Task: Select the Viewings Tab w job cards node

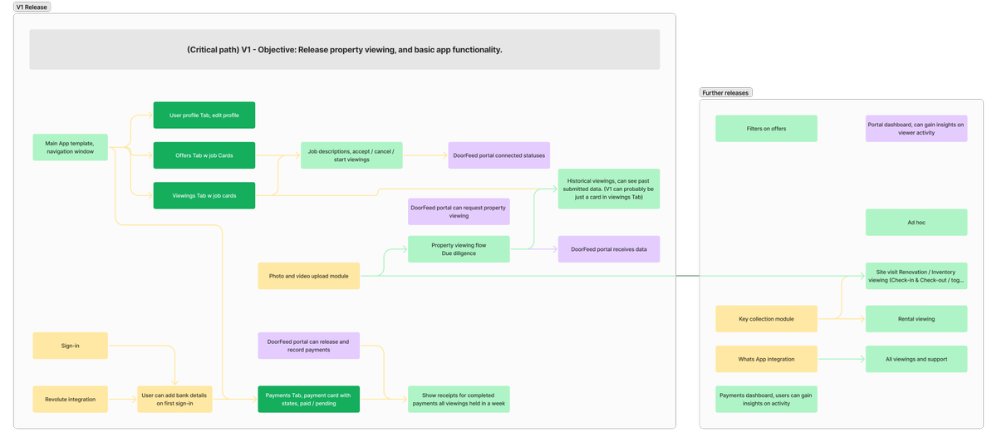Action: point(204,195)
